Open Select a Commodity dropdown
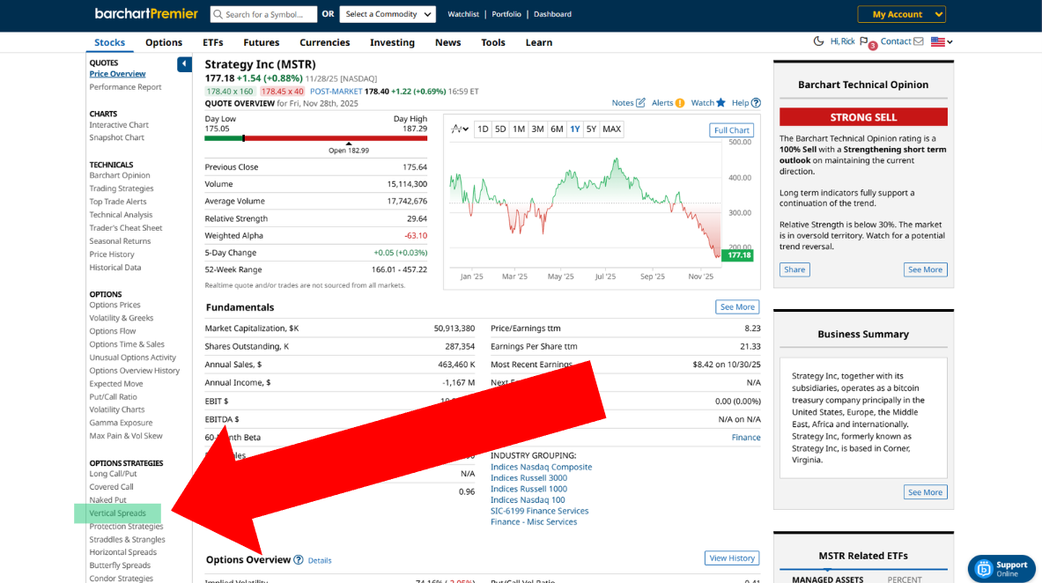The image size is (1042, 583). [388, 14]
